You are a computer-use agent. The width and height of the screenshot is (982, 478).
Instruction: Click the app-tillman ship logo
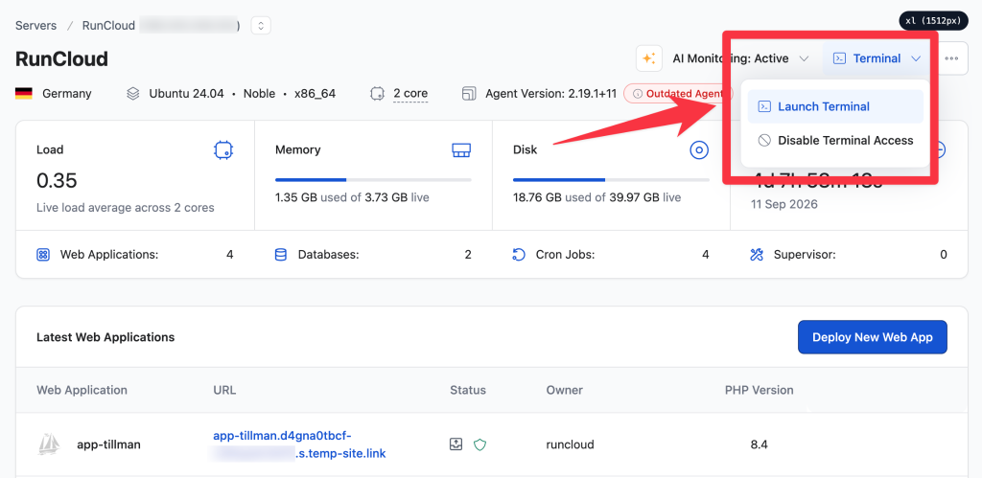tap(50, 444)
